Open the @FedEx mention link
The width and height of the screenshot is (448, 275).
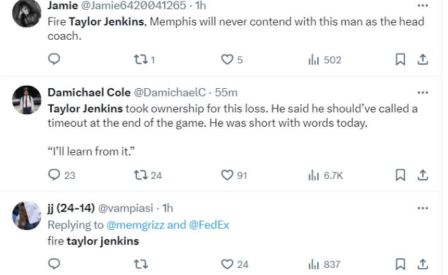[209, 225]
